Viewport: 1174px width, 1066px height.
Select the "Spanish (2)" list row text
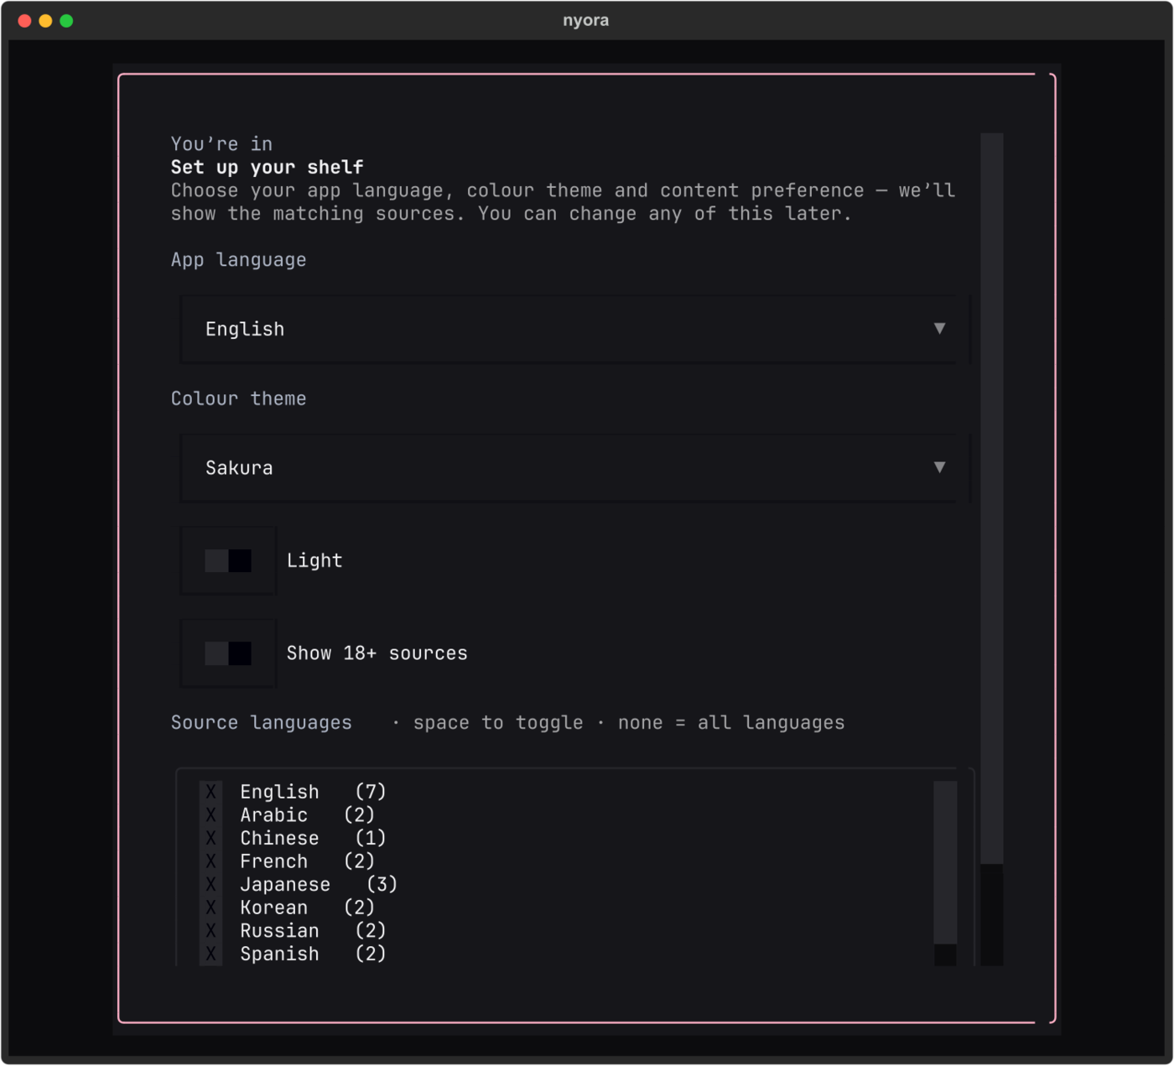pyautogui.click(x=313, y=954)
